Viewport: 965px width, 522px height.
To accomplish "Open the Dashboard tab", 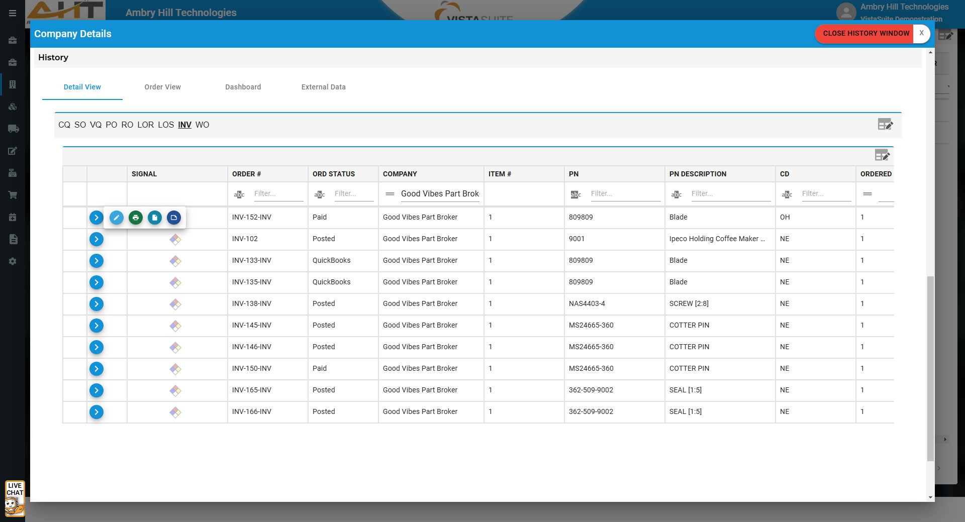I will (243, 87).
